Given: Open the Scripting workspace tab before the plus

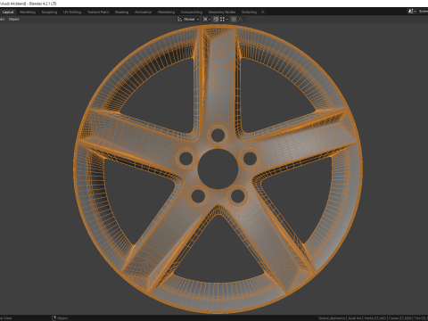Looking at the screenshot, I should click(x=249, y=12).
